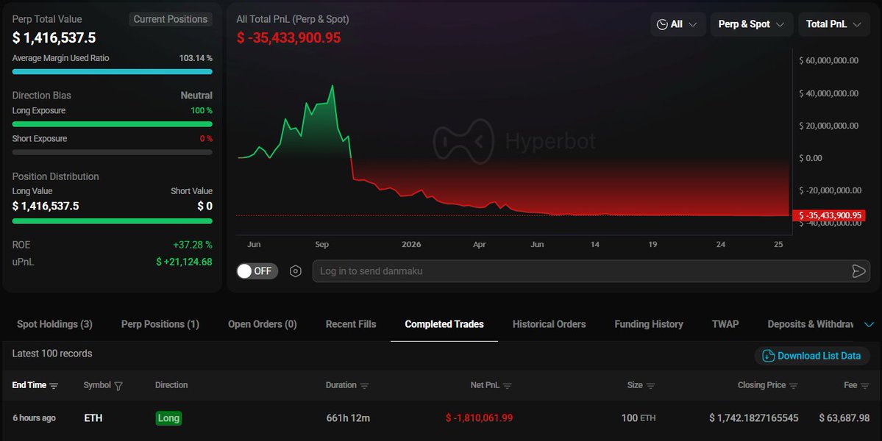Image resolution: width=882 pixels, height=441 pixels.
Task: Sort by End Time column icon
Action: (x=54, y=386)
